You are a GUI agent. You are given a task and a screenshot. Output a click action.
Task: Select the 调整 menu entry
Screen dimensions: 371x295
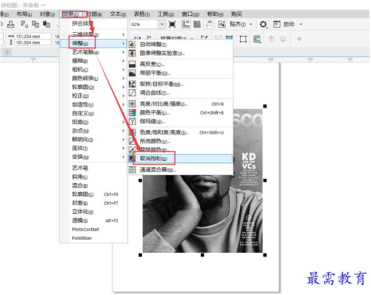(x=93, y=43)
